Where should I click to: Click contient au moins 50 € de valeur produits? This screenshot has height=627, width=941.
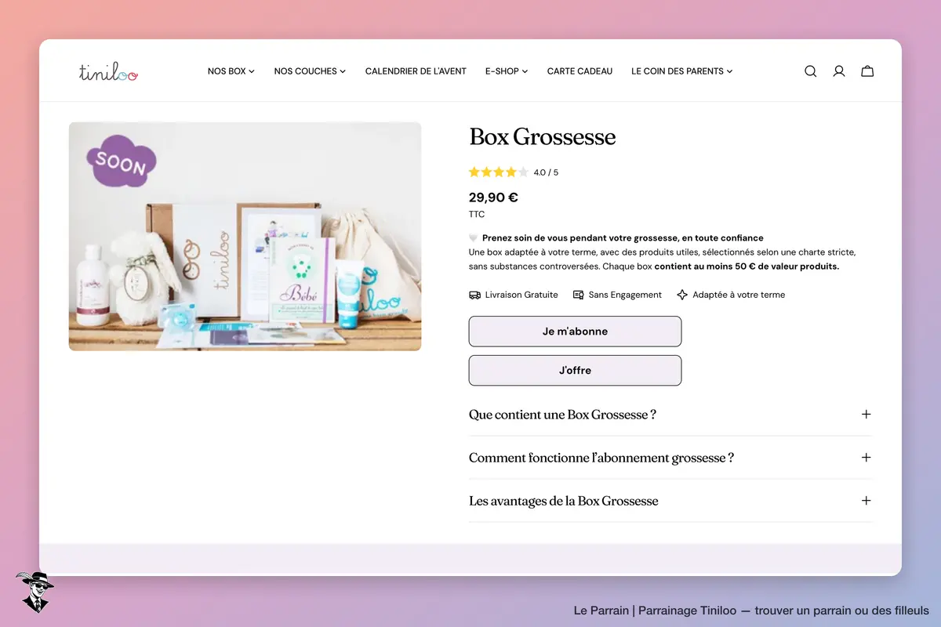pos(747,266)
